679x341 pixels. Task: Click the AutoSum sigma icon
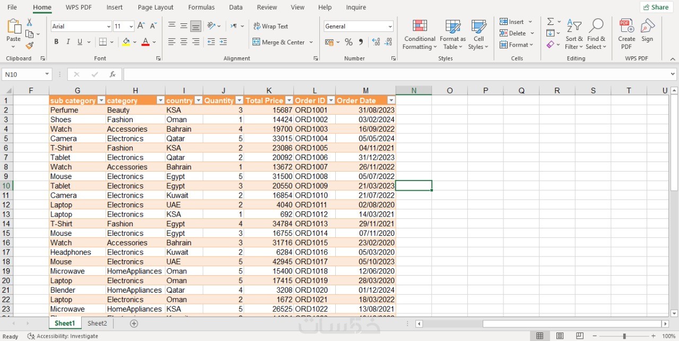pos(551,22)
